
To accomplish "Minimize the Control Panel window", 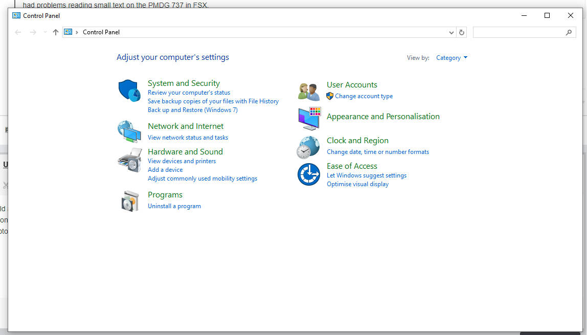I will 524,15.
